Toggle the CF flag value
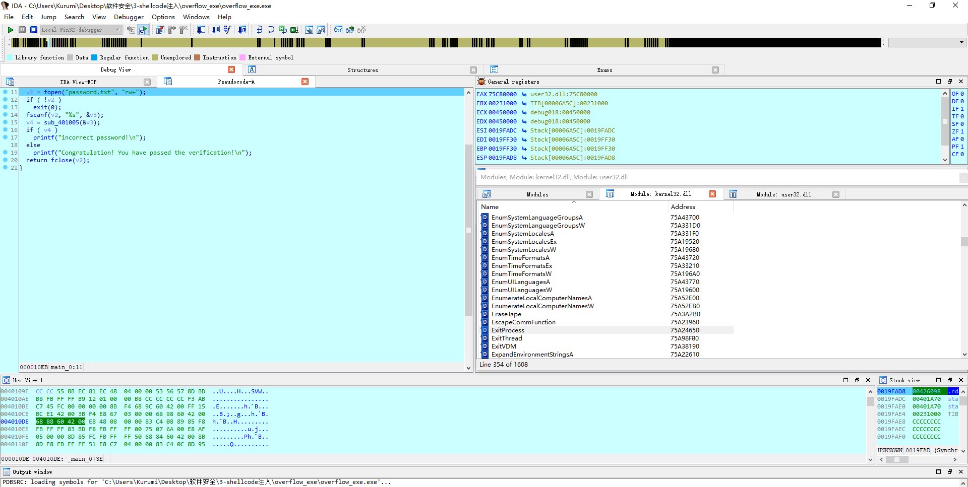 coord(962,154)
